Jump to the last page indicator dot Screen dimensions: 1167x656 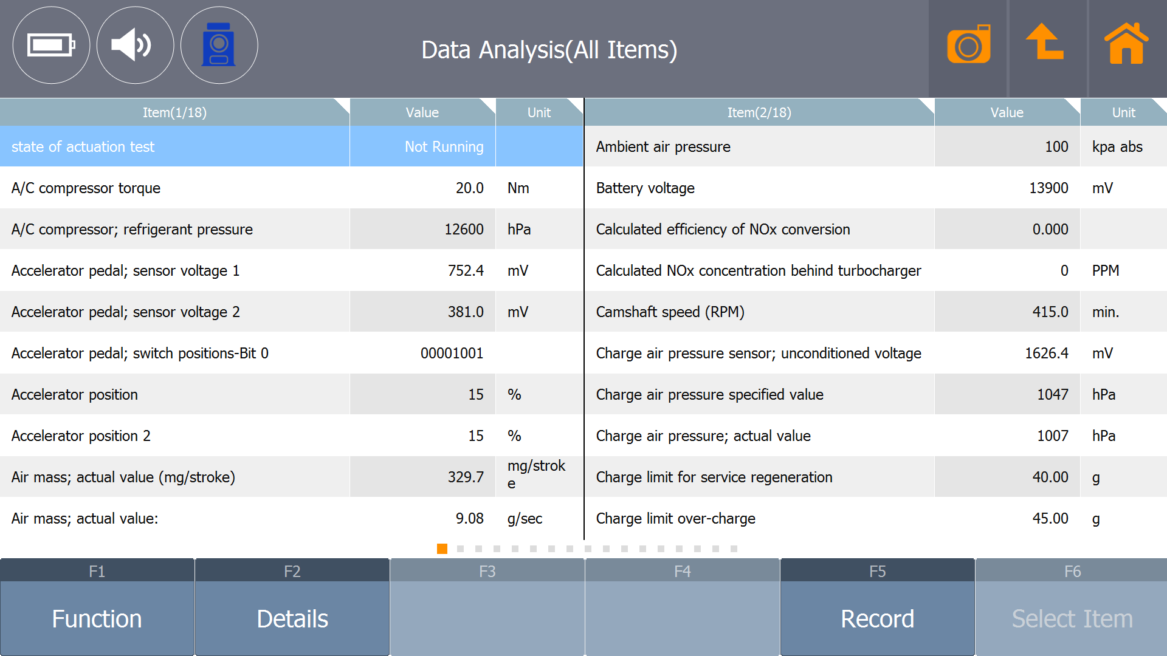click(x=734, y=548)
